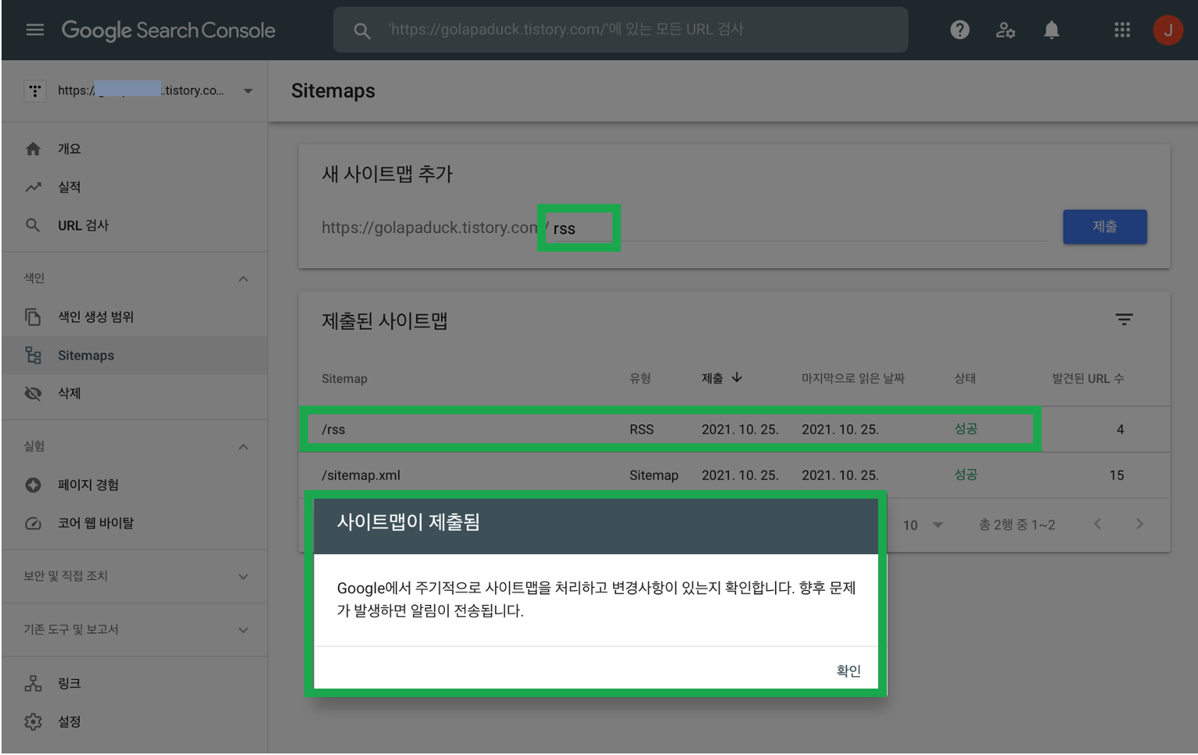Screen dimensions: 1198x755
Task: Click discovered URL count 4
Action: (1120, 429)
